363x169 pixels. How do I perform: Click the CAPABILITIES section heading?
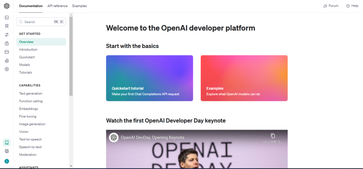pos(30,85)
